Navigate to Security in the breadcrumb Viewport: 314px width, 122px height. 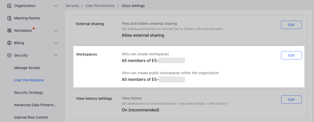coord(72,6)
